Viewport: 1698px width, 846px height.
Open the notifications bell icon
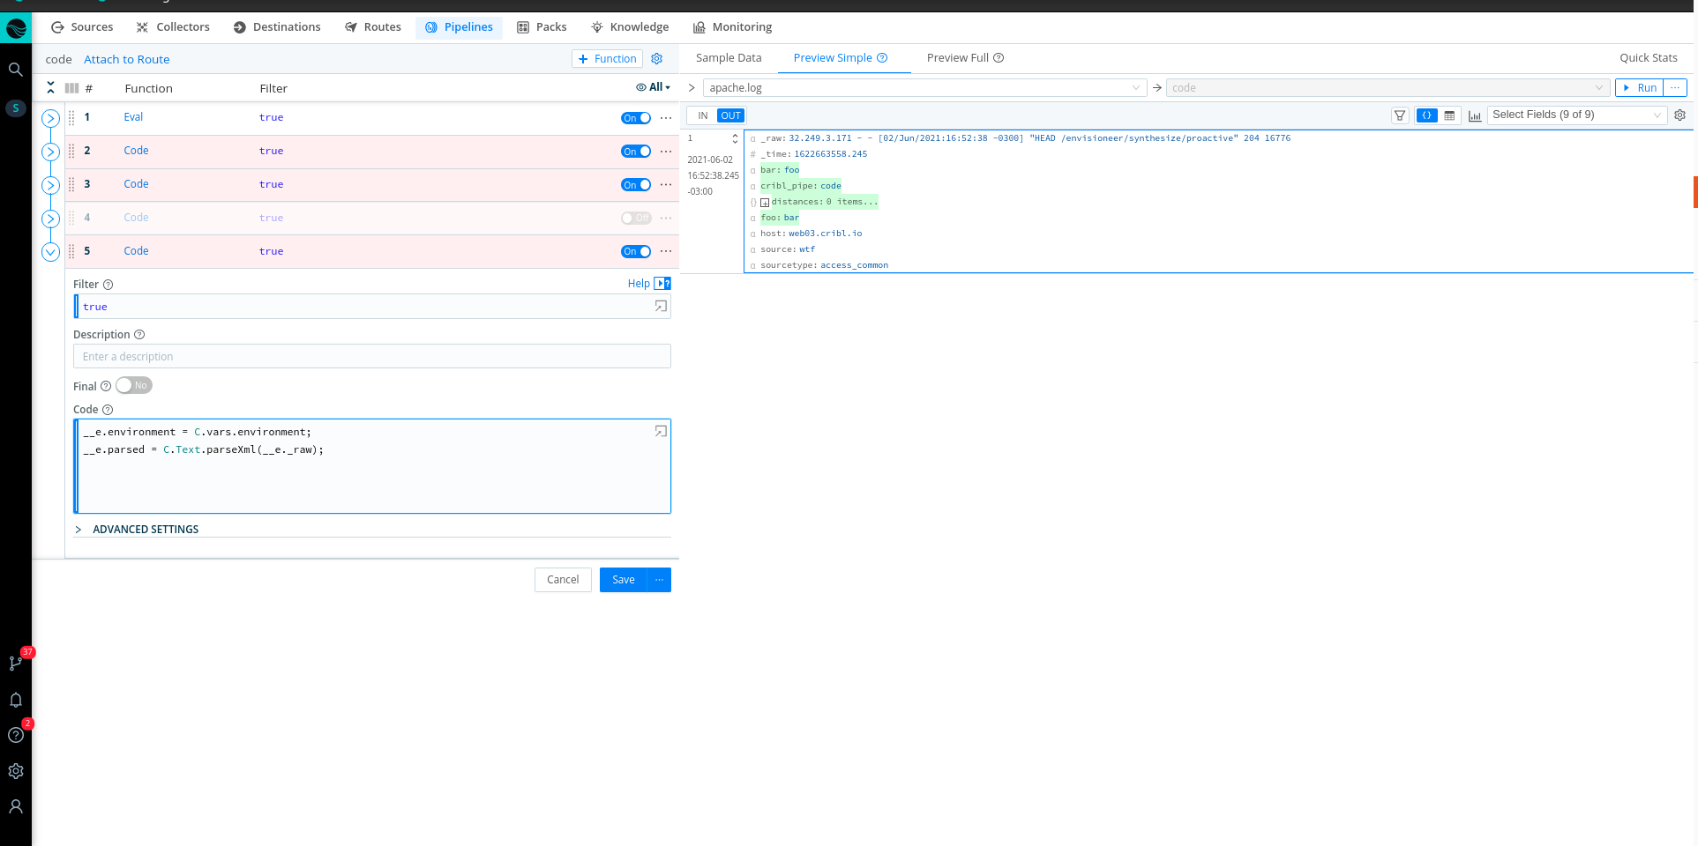(x=15, y=700)
